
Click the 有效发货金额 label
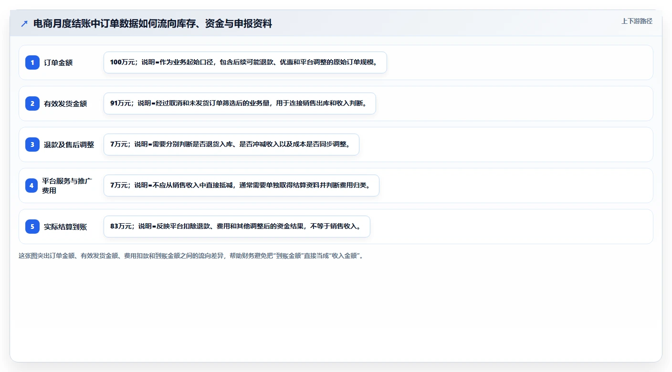click(65, 103)
